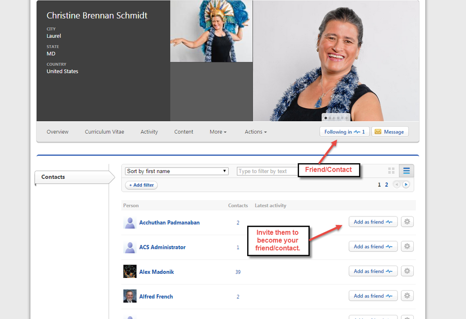Click the Add filter button
Image resolution: width=466 pixels, height=319 pixels.
click(x=141, y=185)
